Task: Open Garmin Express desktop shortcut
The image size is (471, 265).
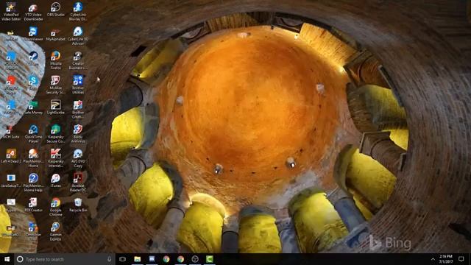Action: pos(56,232)
